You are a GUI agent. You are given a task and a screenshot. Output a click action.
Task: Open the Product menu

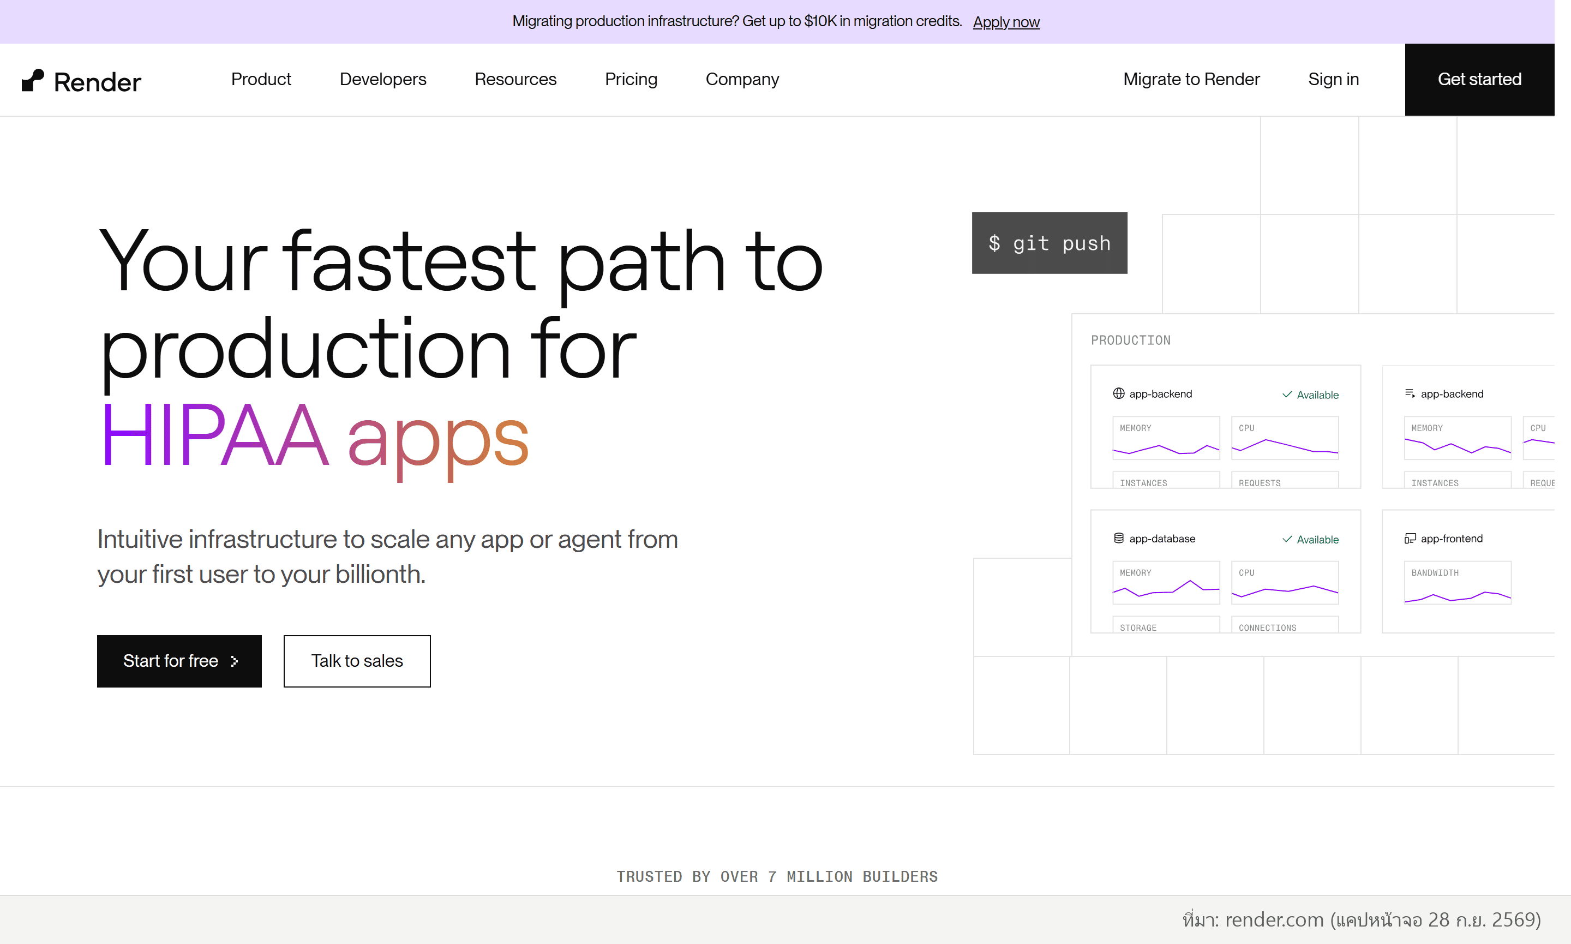pos(261,79)
